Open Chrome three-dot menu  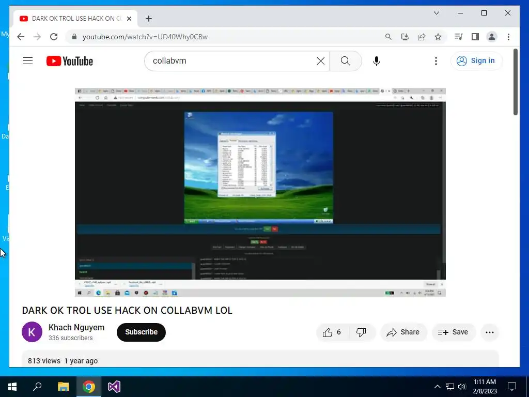[x=508, y=37]
